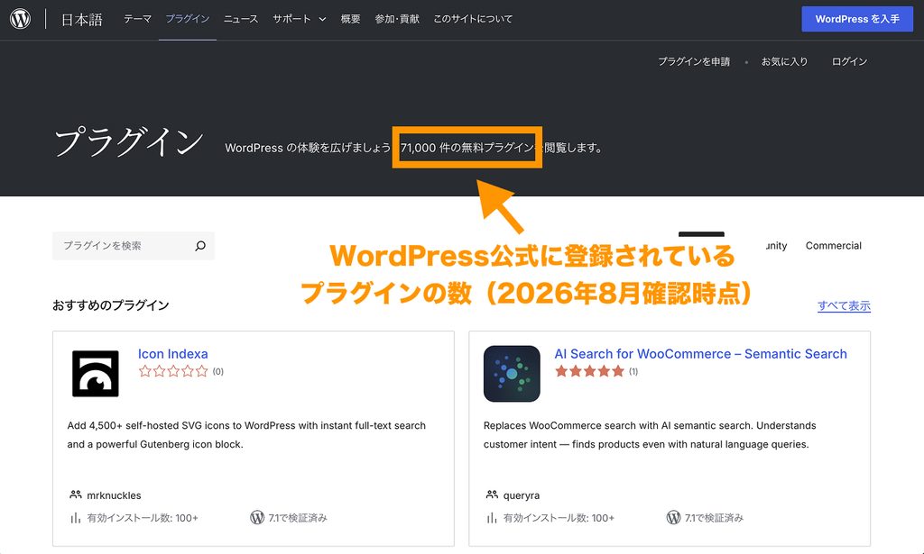Screen dimensions: 924x554
Task: Open お気に入り link
Action: click(x=784, y=61)
